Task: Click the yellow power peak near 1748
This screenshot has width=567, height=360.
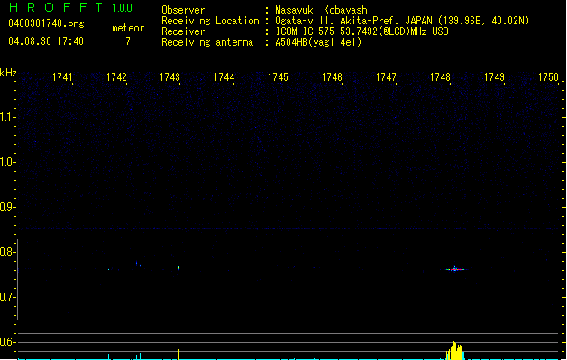Action: [455, 351]
